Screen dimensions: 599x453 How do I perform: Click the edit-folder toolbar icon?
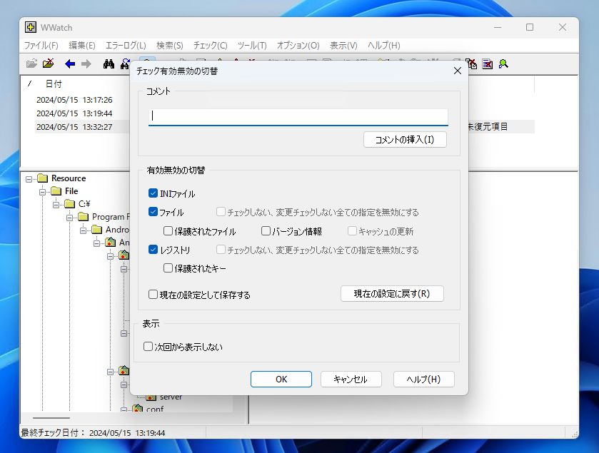point(48,63)
